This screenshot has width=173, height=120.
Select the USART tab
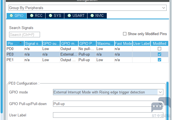76,15
